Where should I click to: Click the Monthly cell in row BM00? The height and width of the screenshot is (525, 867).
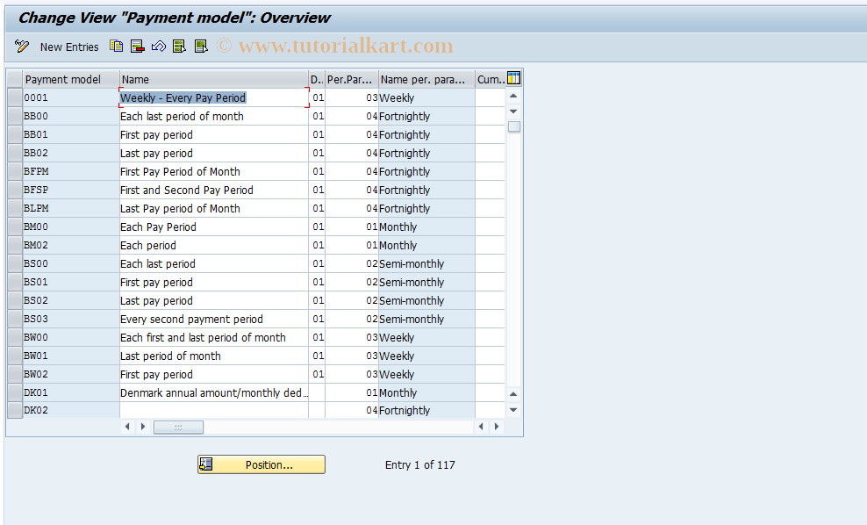tap(426, 227)
